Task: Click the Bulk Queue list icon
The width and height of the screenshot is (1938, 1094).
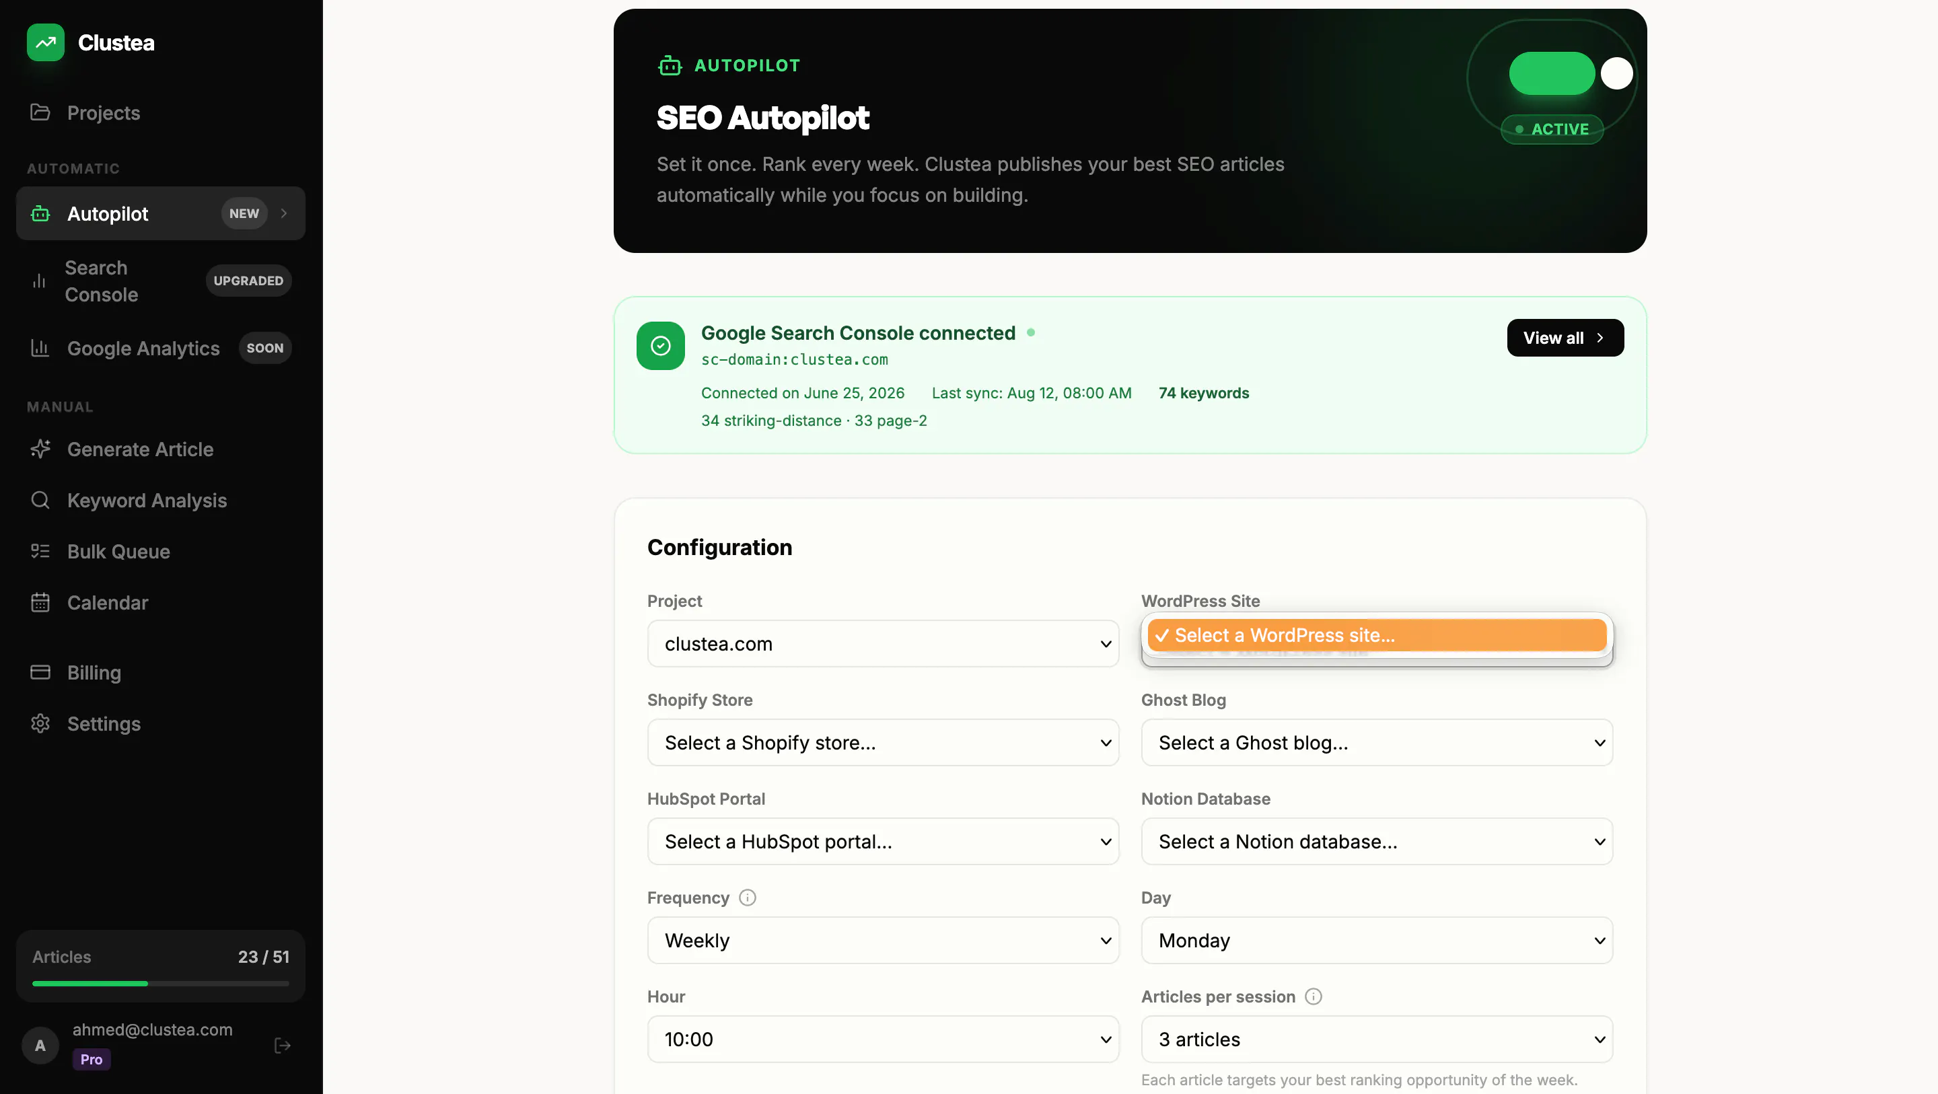Action: (40, 552)
